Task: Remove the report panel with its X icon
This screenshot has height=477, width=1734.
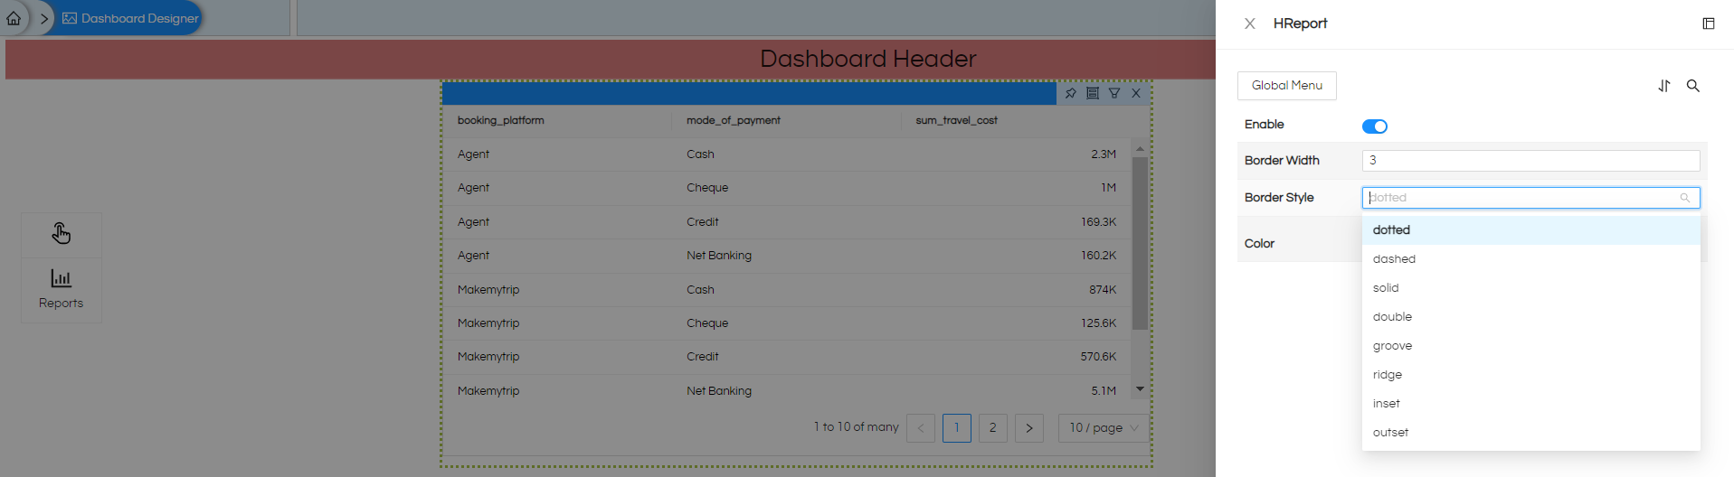Action: coord(1136,93)
